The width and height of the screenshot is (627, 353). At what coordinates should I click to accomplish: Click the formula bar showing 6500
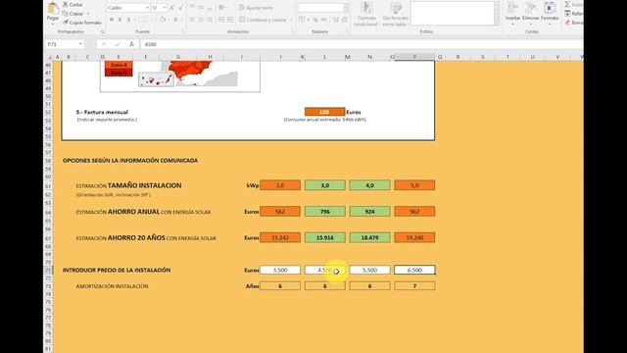click(x=362, y=44)
